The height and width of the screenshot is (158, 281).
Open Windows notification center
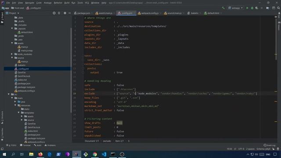(x=275, y=154)
